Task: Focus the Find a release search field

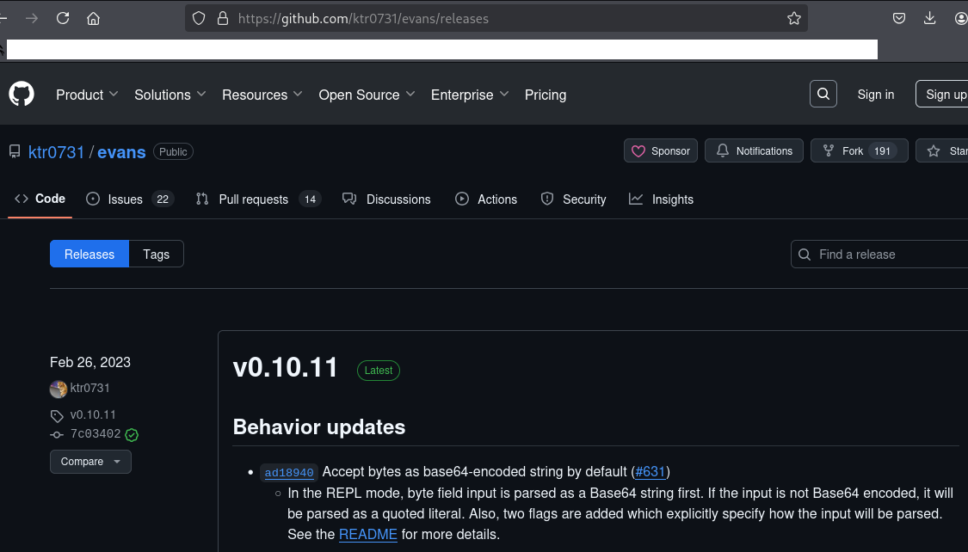Action: [886, 255]
